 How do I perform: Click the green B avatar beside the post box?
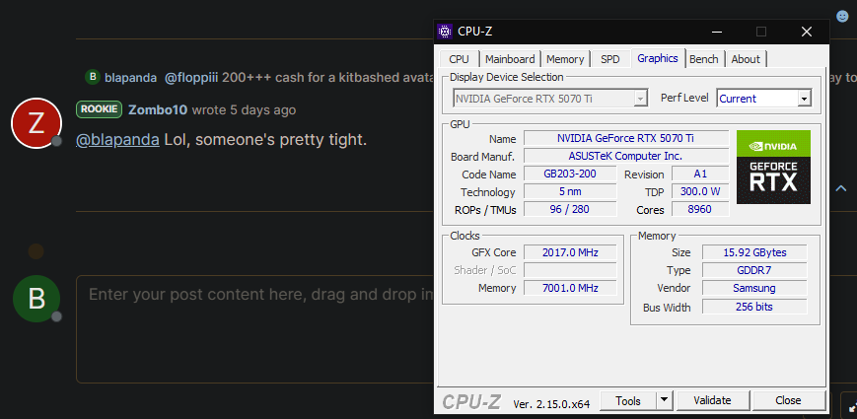click(36, 299)
